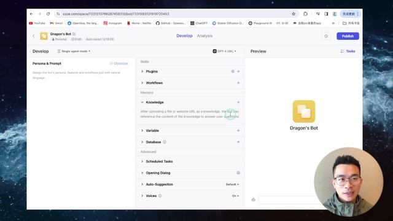Click the Optimize prompt button
The width and height of the screenshot is (393, 221).
(119, 63)
